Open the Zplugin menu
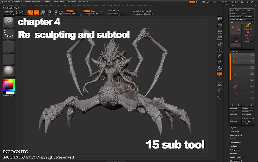The image size is (258, 162). click(145, 5)
